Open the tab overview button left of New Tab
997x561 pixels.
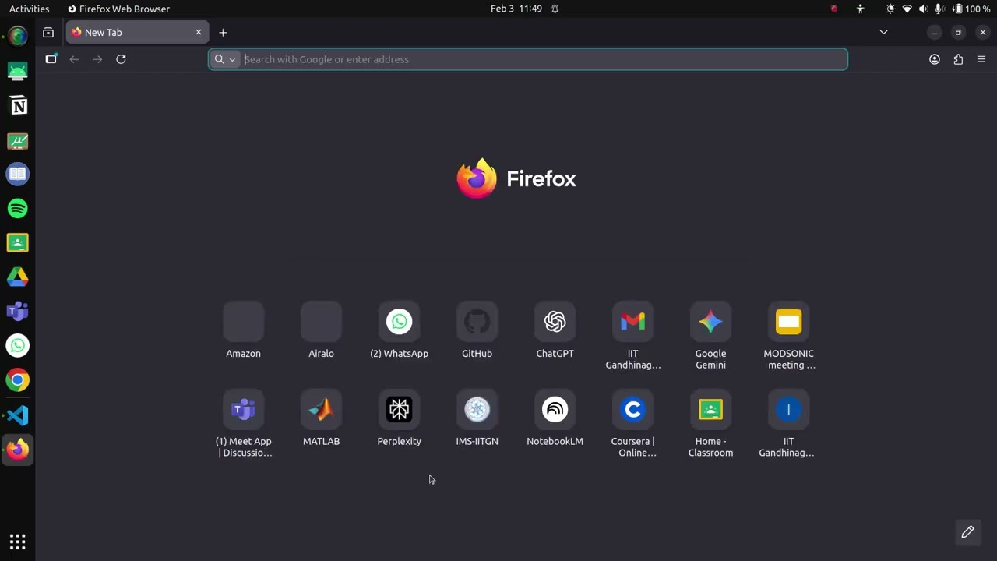[48, 33]
